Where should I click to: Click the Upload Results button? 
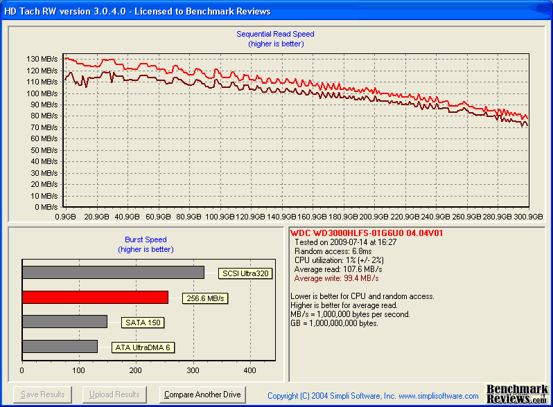coord(114,395)
